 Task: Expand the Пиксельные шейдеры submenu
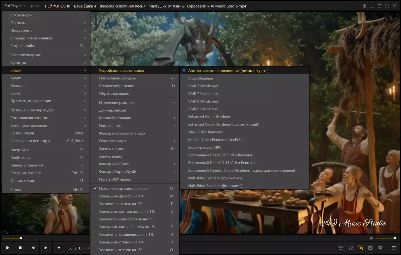pyautogui.click(x=135, y=78)
